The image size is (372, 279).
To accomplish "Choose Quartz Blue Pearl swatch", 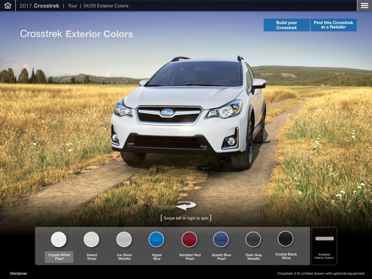I will 221,239.
